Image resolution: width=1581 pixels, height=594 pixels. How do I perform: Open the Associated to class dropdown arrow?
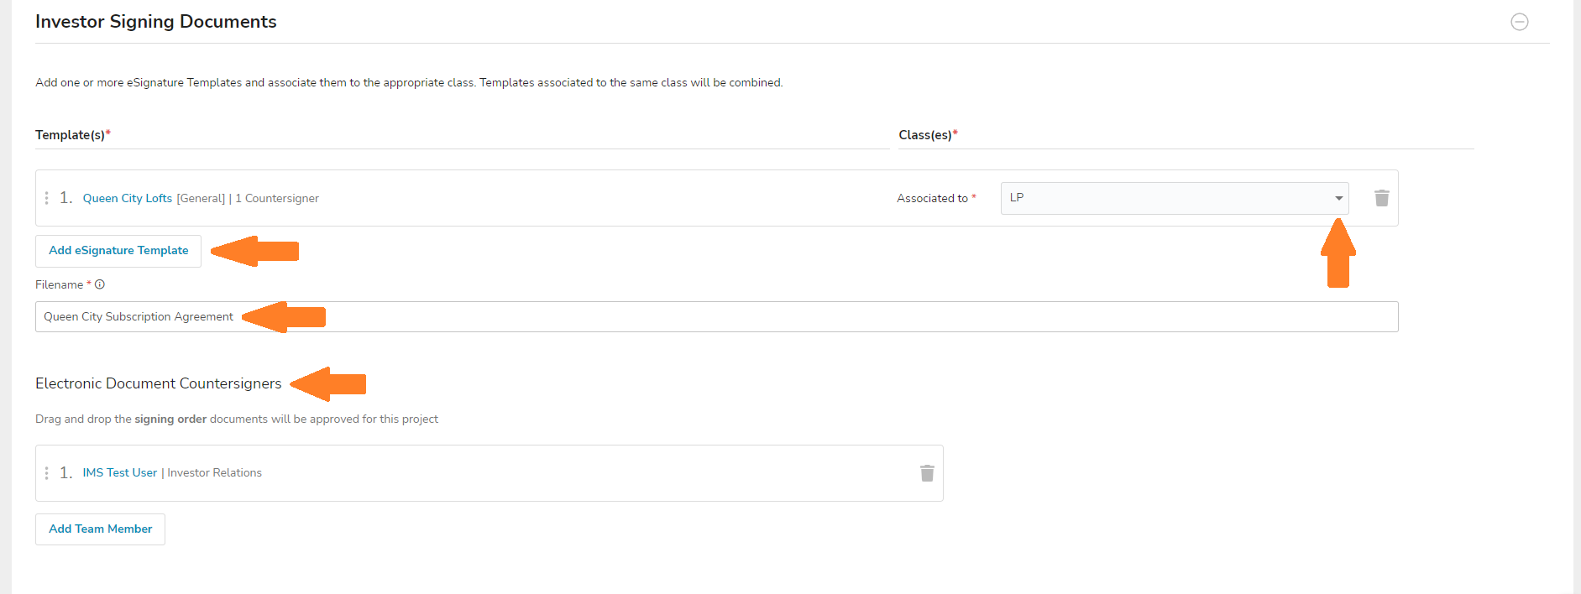[1338, 198]
